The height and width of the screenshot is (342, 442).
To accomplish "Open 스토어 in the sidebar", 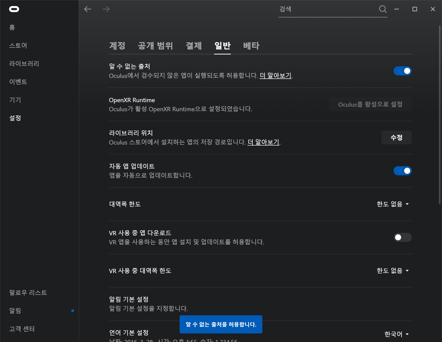I will point(18,45).
